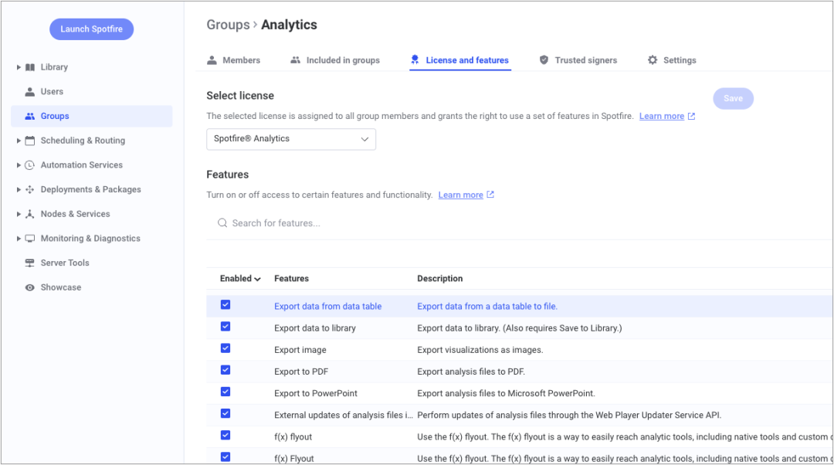Viewport: 834px width, 465px height.
Task: Open the Spotfire Analytics license dropdown
Action: 291,139
